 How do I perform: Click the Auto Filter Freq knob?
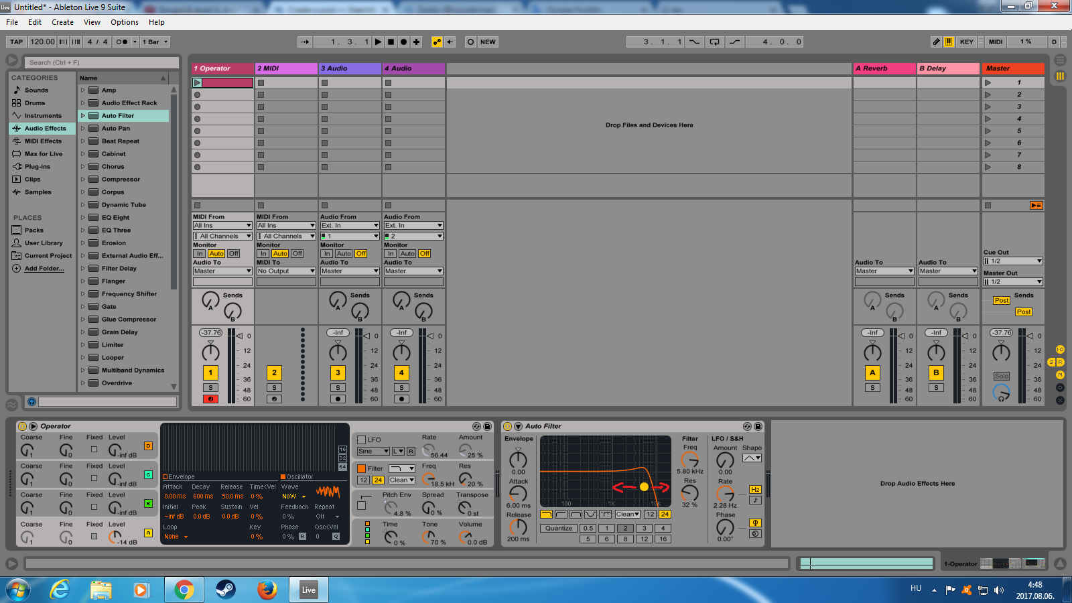click(690, 460)
